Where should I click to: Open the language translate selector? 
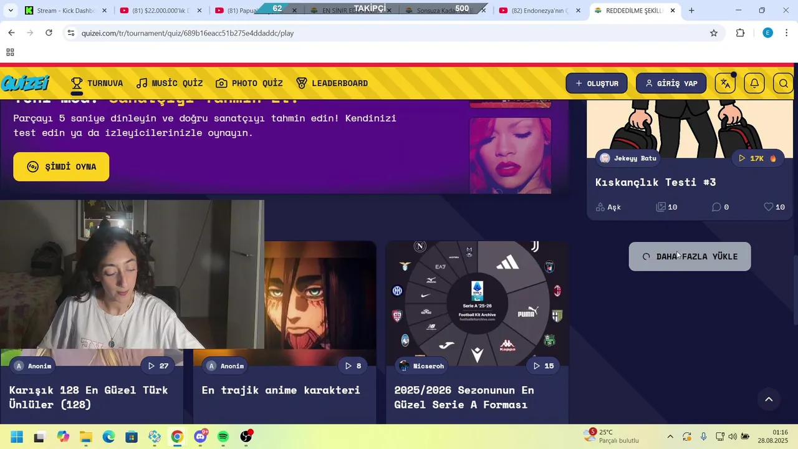[725, 84]
